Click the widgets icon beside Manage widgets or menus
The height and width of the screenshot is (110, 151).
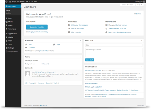point(106,25)
